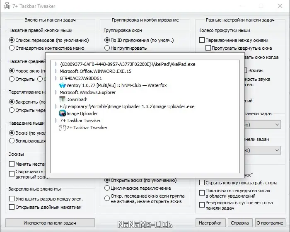
Task: Select the 'Image Uploader' window entry
Action: (82, 114)
